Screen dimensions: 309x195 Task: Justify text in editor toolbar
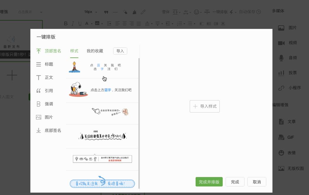[x=139, y=24]
